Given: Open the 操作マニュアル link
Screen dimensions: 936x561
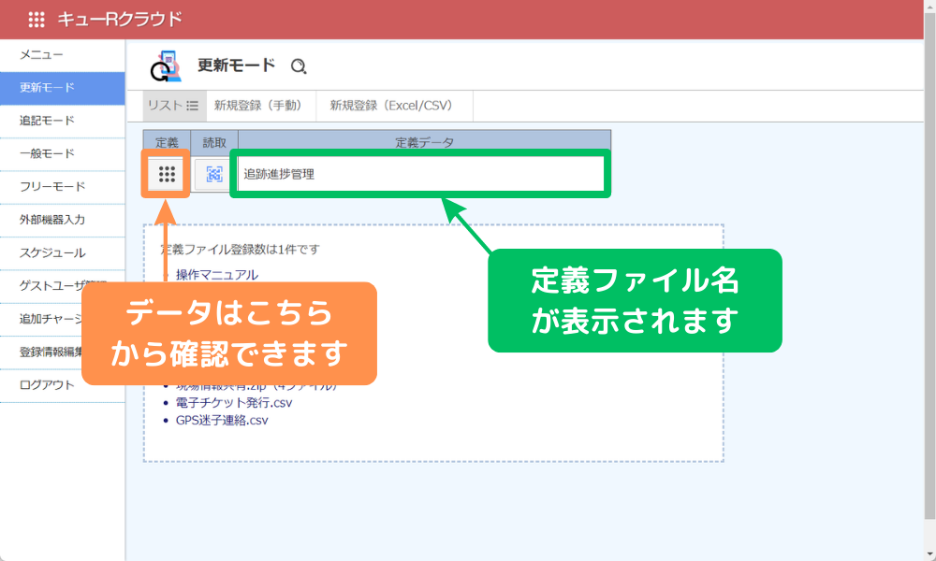Looking at the screenshot, I should pos(217,275).
